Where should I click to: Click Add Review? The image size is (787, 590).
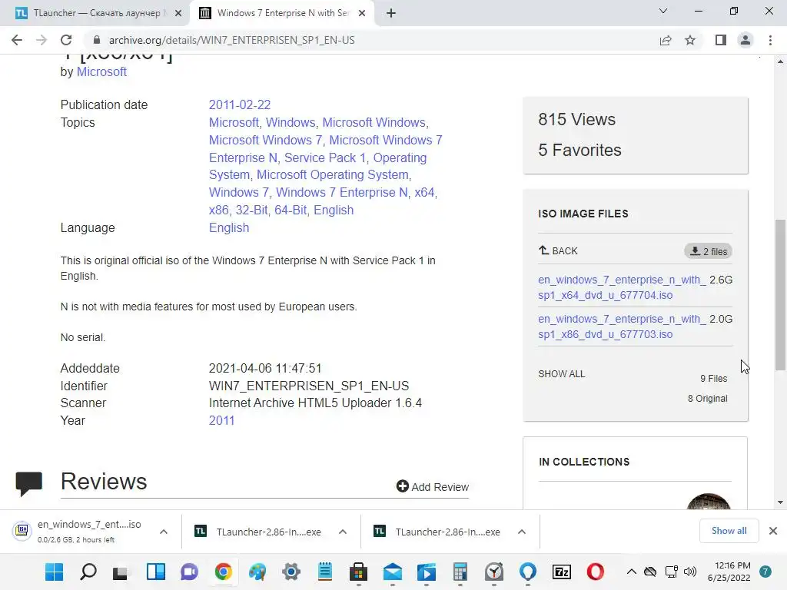click(x=432, y=486)
